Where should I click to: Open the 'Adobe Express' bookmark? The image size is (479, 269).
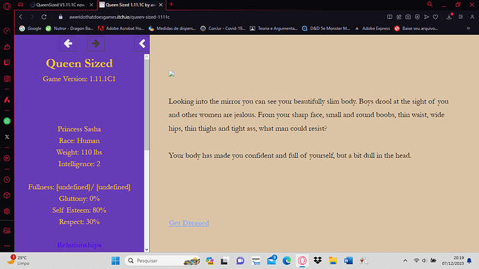coord(372,28)
